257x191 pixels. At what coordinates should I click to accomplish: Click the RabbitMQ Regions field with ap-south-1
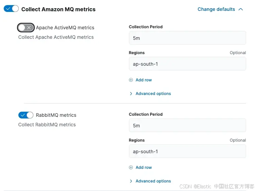[x=187, y=152]
